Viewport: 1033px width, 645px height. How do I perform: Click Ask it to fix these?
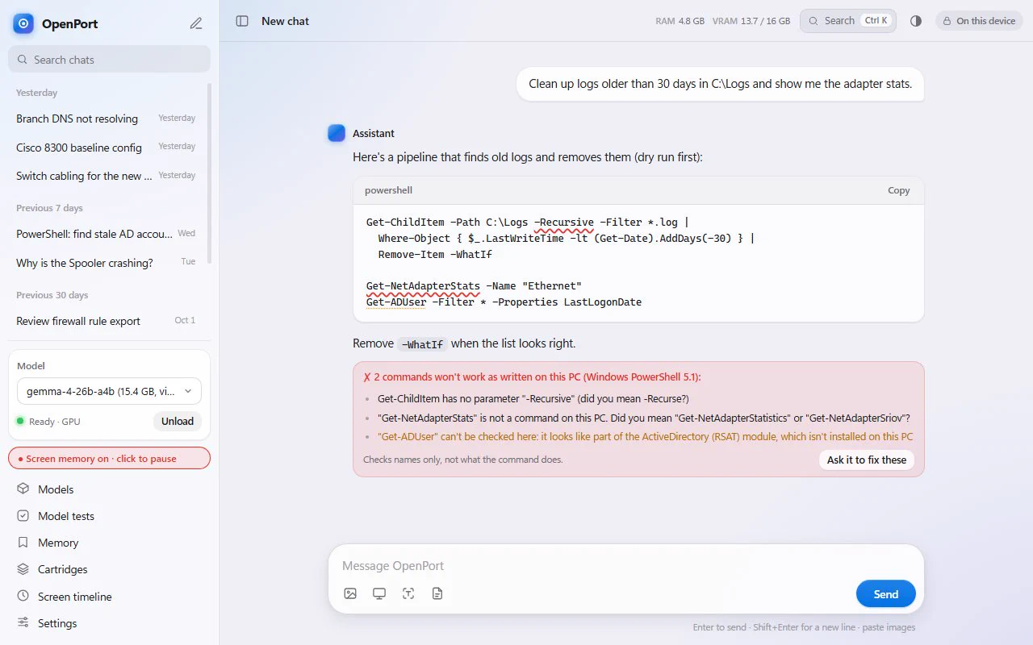click(x=867, y=460)
